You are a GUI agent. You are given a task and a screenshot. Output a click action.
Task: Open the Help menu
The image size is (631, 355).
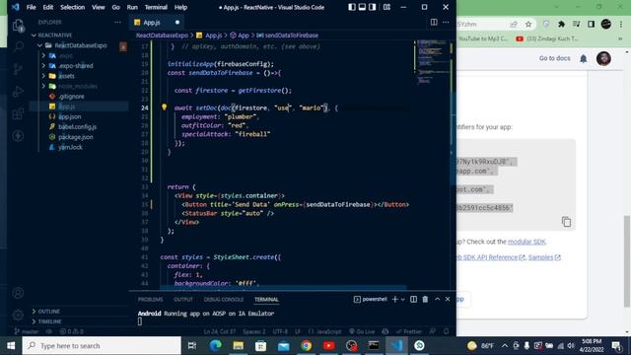180,7
